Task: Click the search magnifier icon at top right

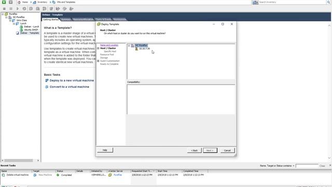Action: pyautogui.click(x=328, y=2)
